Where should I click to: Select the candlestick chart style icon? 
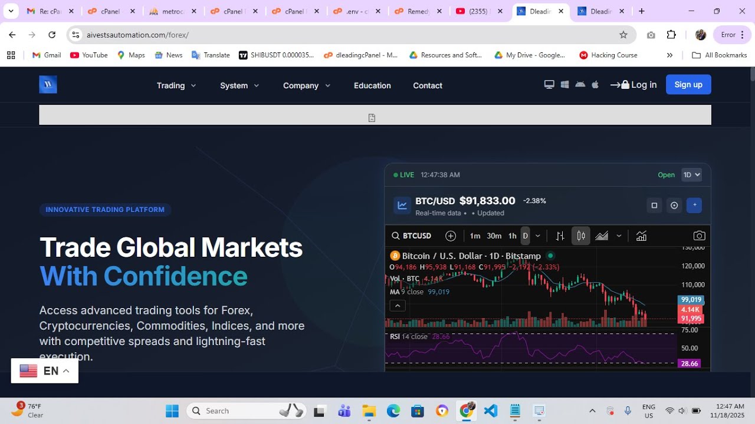tap(581, 236)
